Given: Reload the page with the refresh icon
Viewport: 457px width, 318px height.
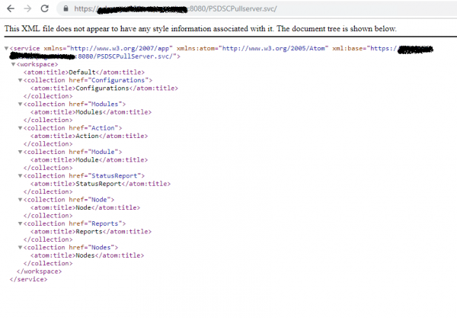Looking at the screenshot, I should [46, 8].
